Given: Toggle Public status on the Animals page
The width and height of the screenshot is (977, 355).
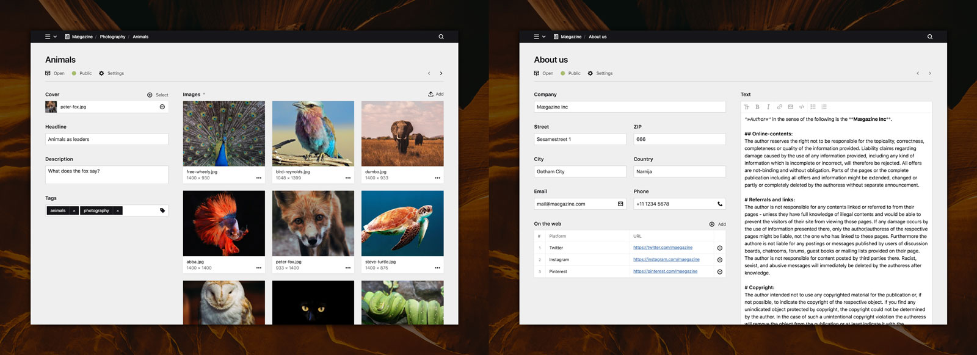Looking at the screenshot, I should [x=82, y=73].
